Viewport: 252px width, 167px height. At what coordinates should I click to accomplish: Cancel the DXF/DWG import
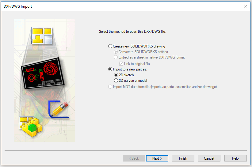[x=209, y=158]
